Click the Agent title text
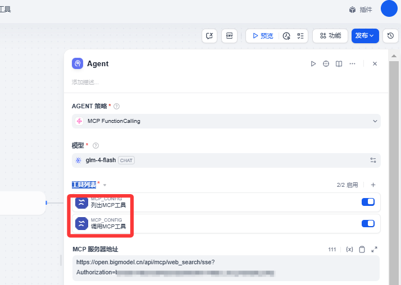This screenshot has height=285, width=401. pyautogui.click(x=98, y=63)
